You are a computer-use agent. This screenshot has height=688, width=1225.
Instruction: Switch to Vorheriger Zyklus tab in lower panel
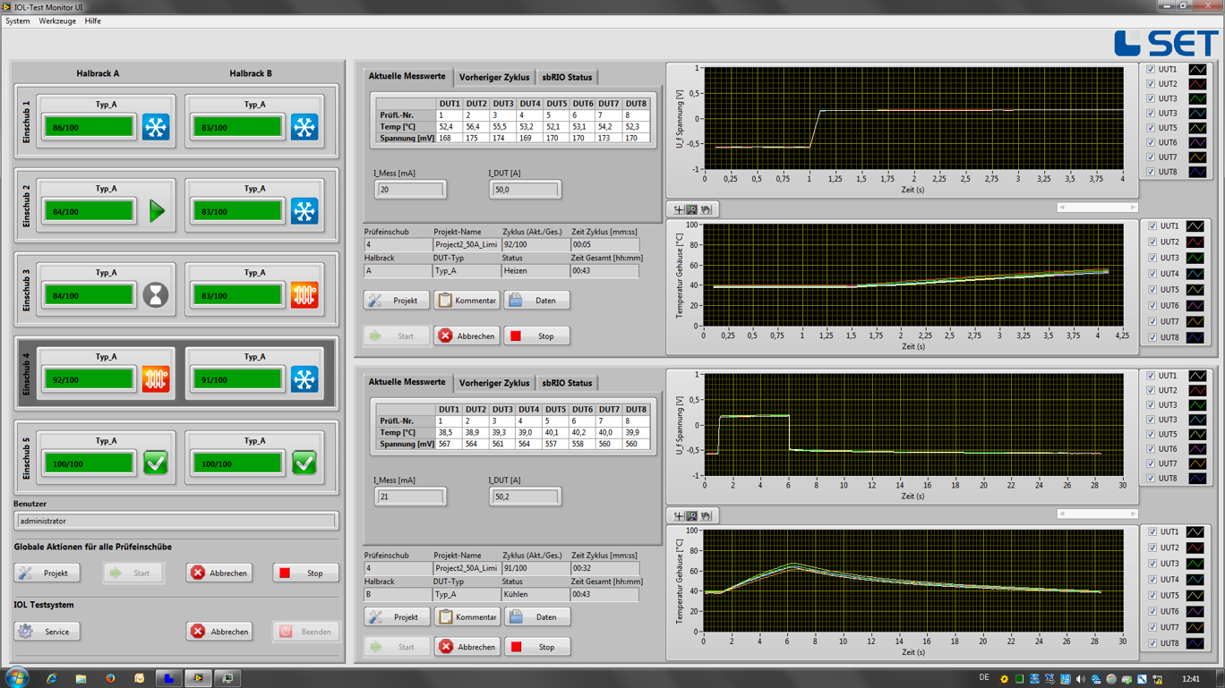pos(494,383)
